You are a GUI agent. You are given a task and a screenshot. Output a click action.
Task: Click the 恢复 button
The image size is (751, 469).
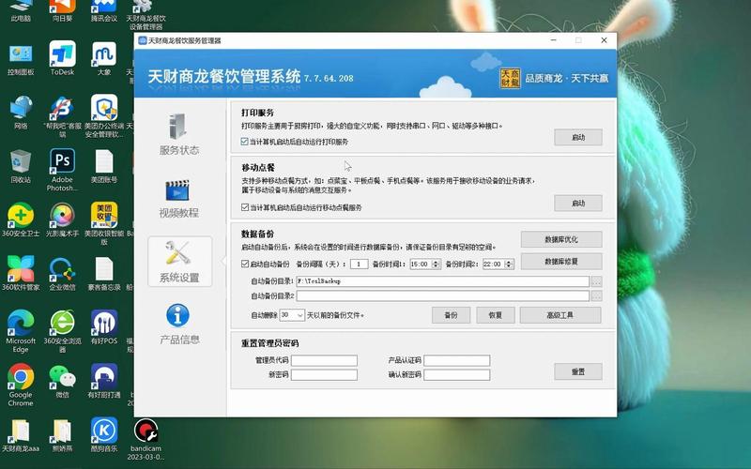496,315
